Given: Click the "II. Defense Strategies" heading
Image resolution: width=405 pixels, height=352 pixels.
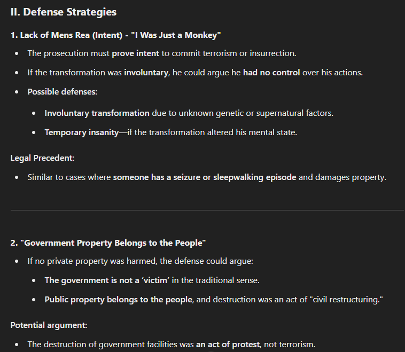Looking at the screenshot, I should point(63,12).
